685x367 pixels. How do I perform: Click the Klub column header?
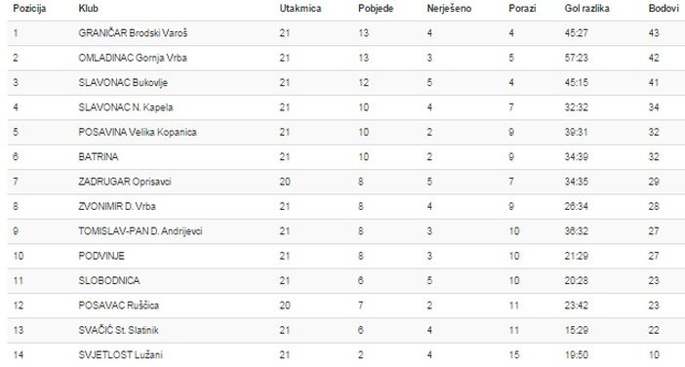[88, 9]
